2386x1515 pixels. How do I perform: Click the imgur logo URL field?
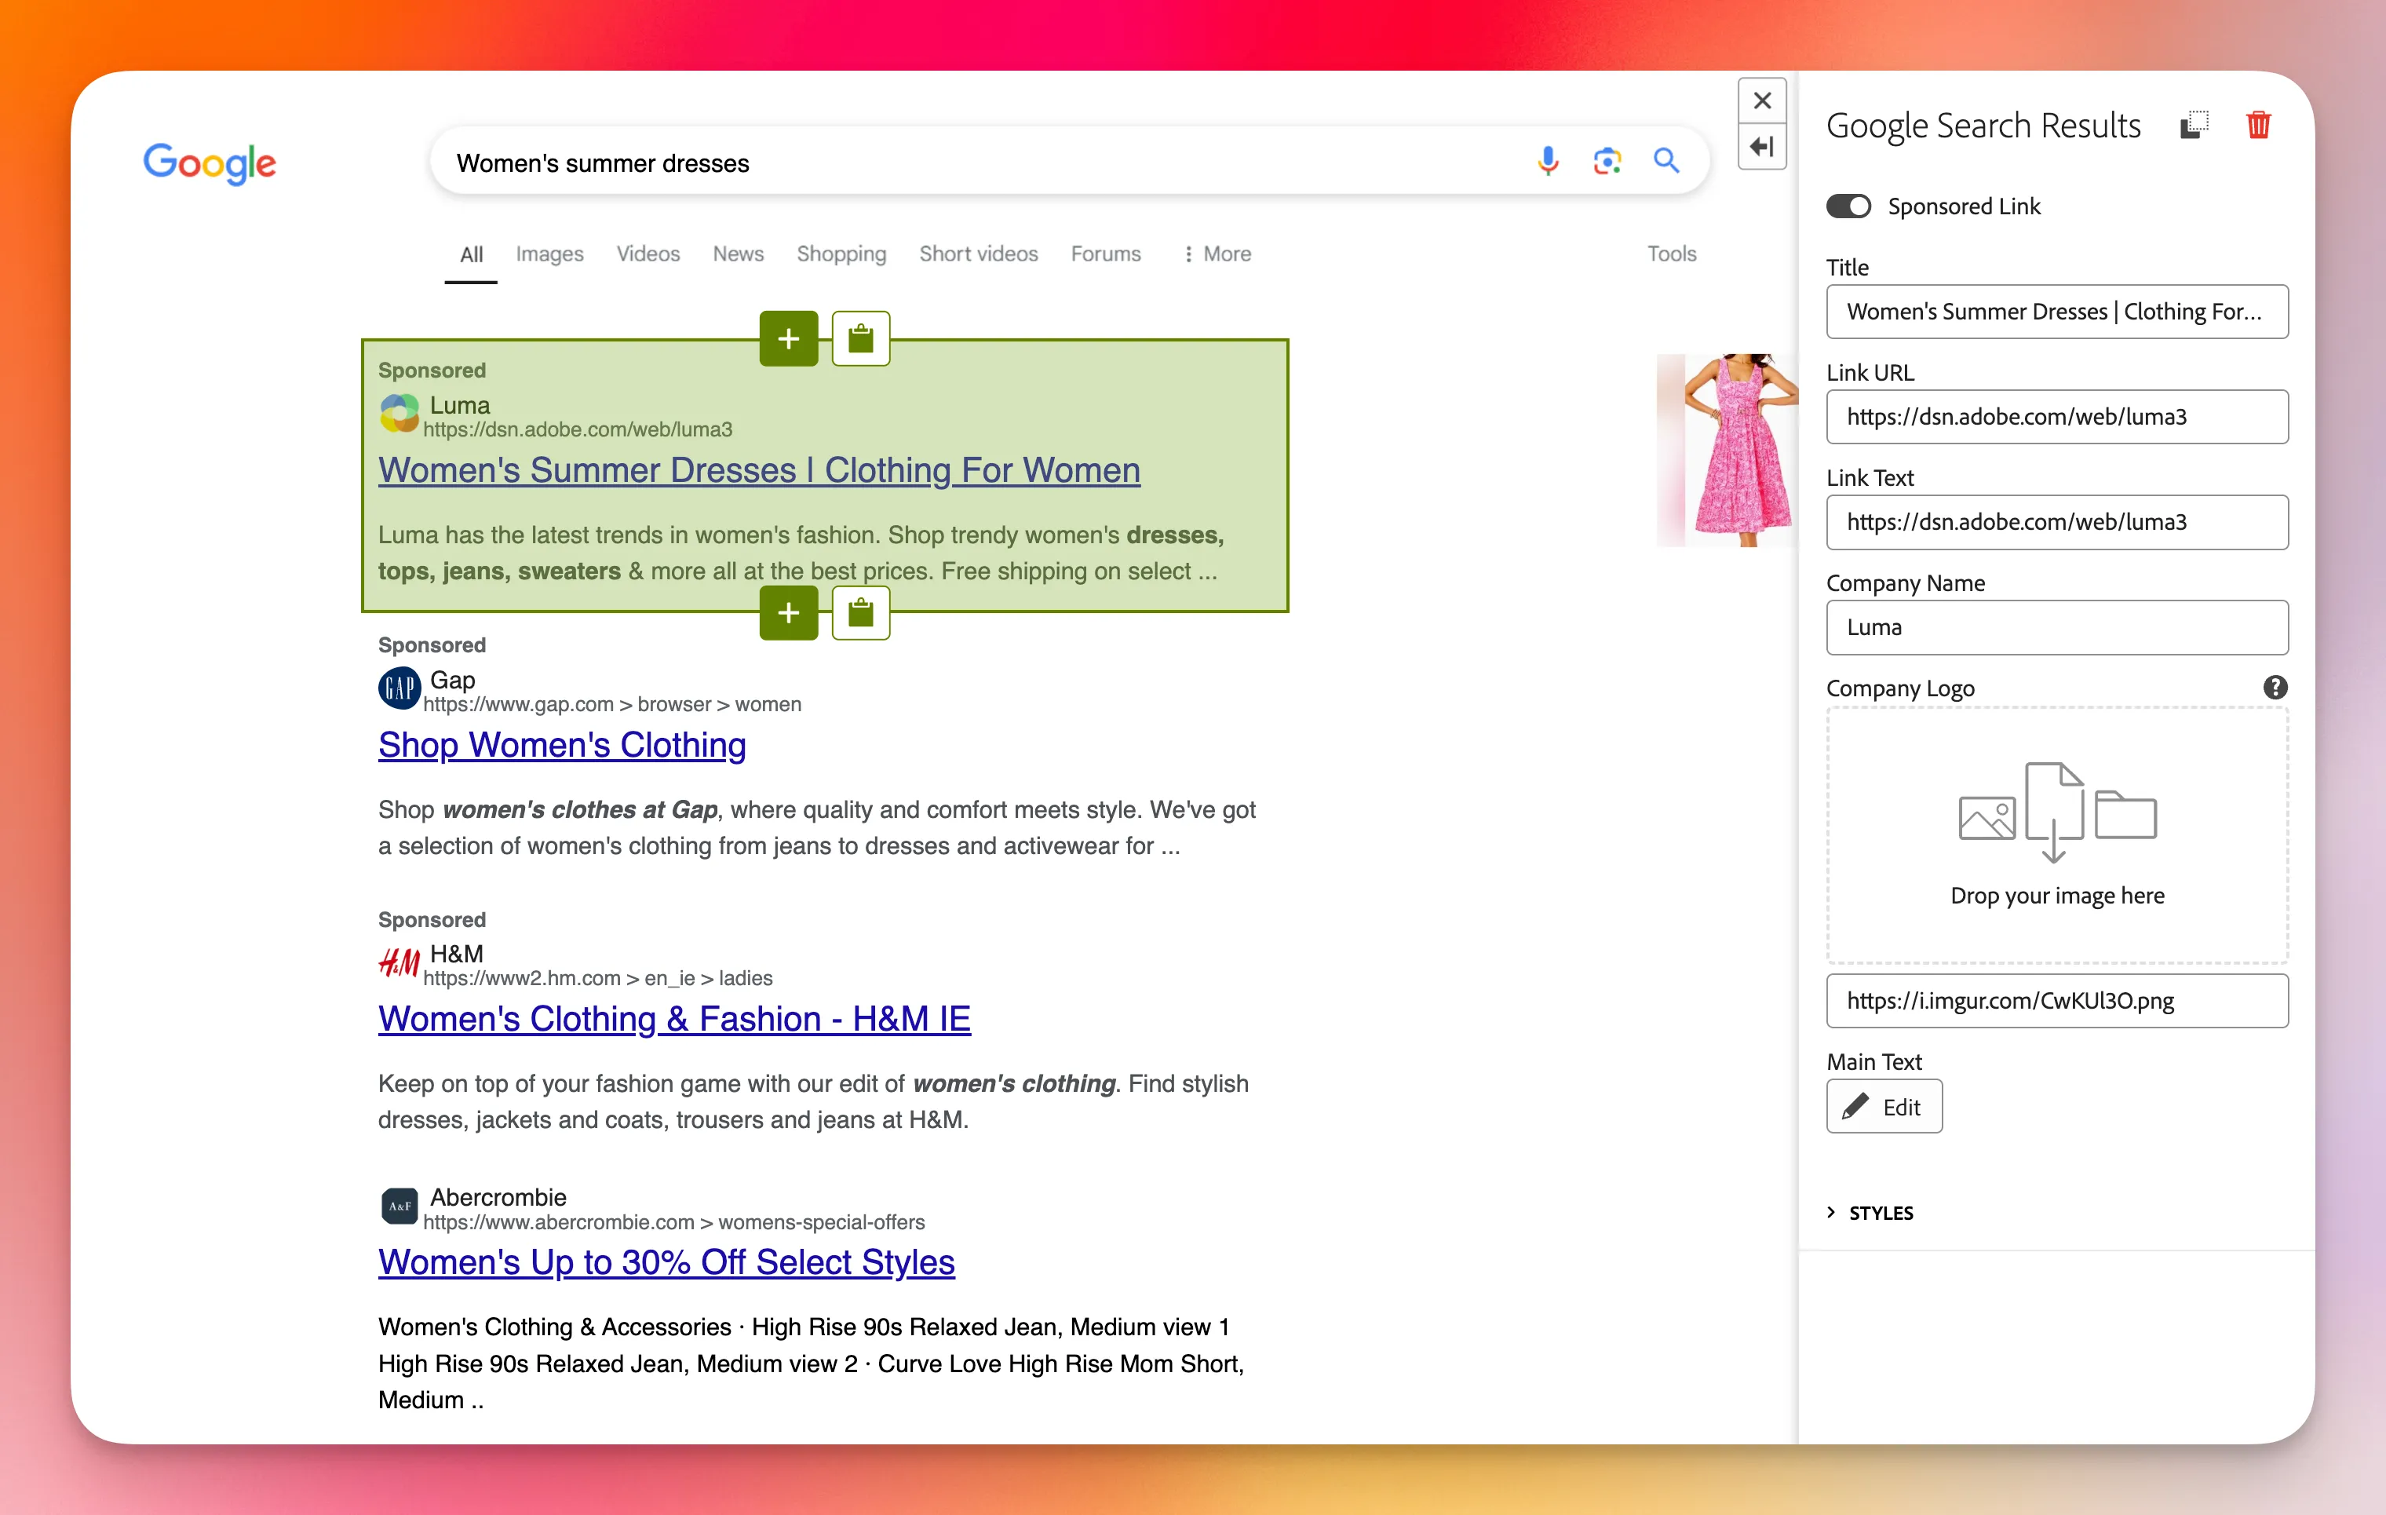tap(2057, 1001)
